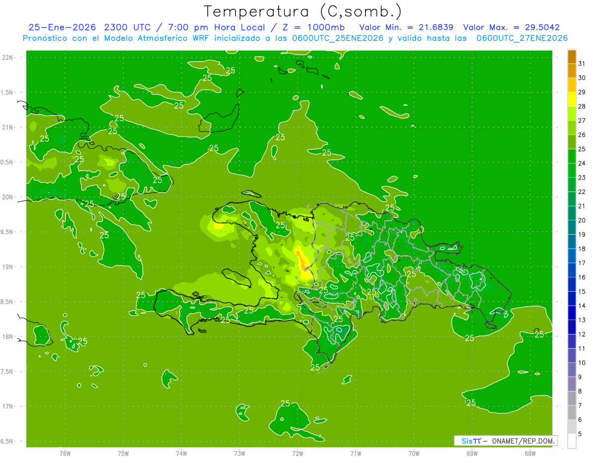Click the date text "25-Ene-2026"
The height and width of the screenshot is (460, 595).
[62, 27]
